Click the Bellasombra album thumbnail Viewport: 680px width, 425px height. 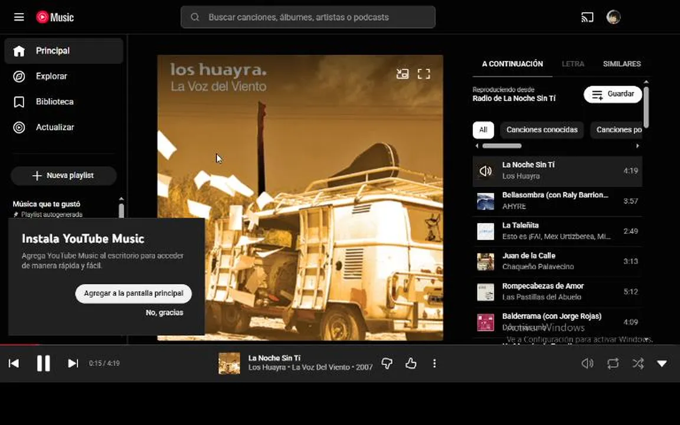(485, 201)
